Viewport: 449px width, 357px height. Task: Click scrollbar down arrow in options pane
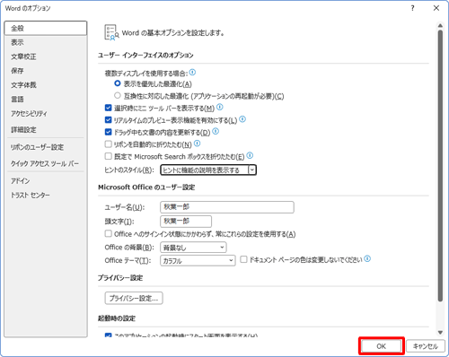pos(440,333)
